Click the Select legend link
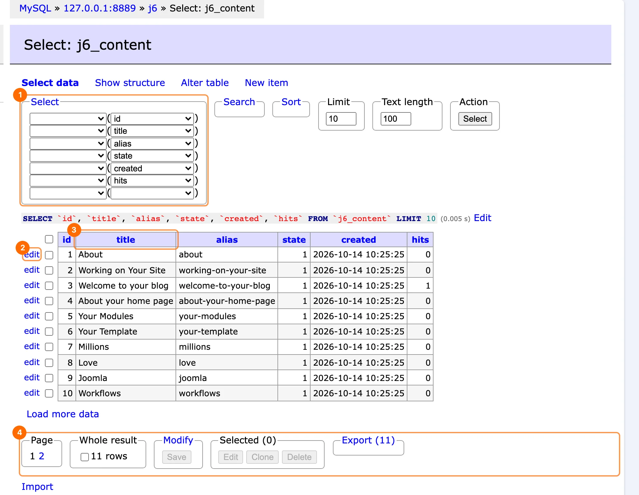 click(x=45, y=102)
